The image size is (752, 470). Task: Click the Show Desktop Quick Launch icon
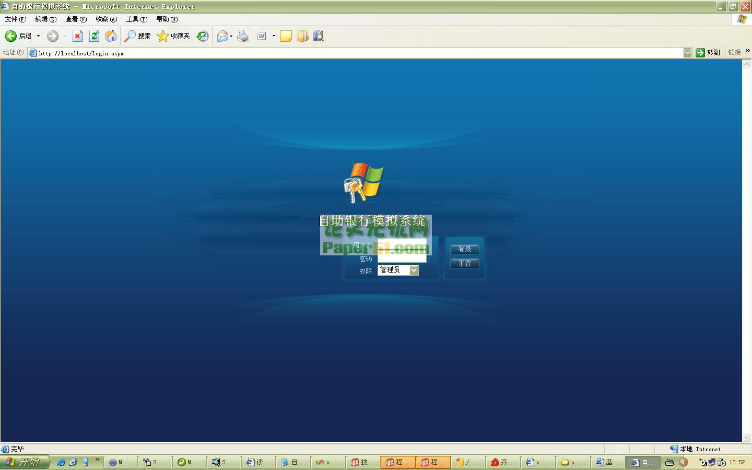(85, 462)
